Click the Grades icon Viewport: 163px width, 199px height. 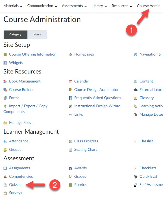(70, 177)
